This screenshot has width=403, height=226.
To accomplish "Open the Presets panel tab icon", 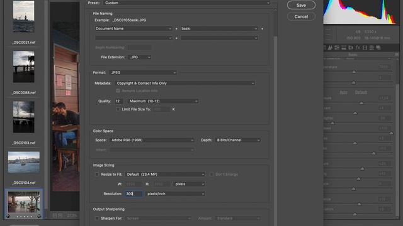I will point(372,48).
